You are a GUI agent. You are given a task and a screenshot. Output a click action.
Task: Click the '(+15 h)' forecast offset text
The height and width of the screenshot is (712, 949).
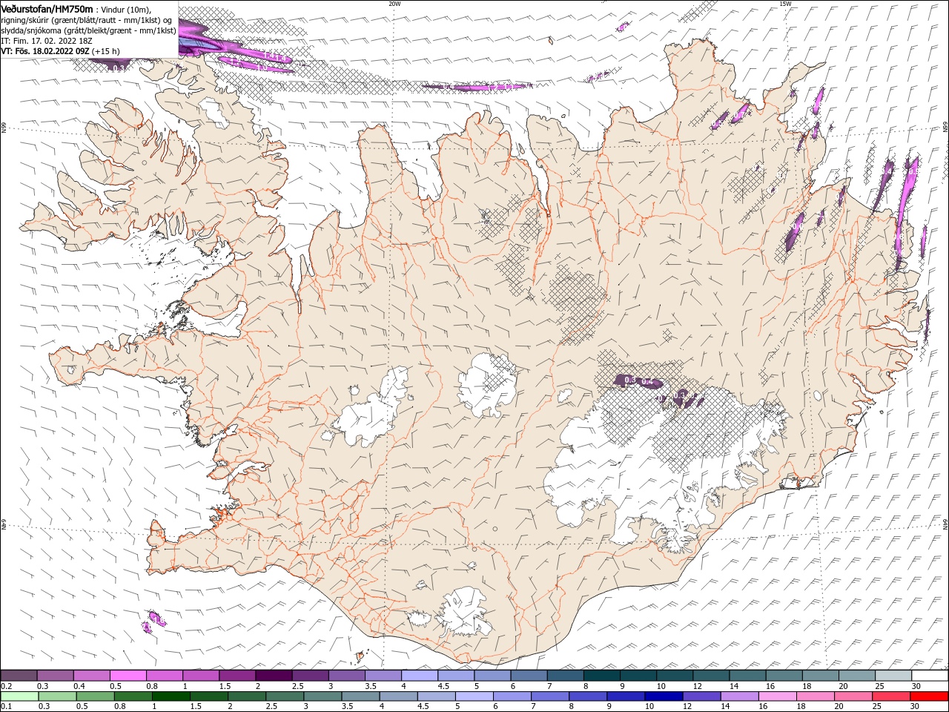106,51
